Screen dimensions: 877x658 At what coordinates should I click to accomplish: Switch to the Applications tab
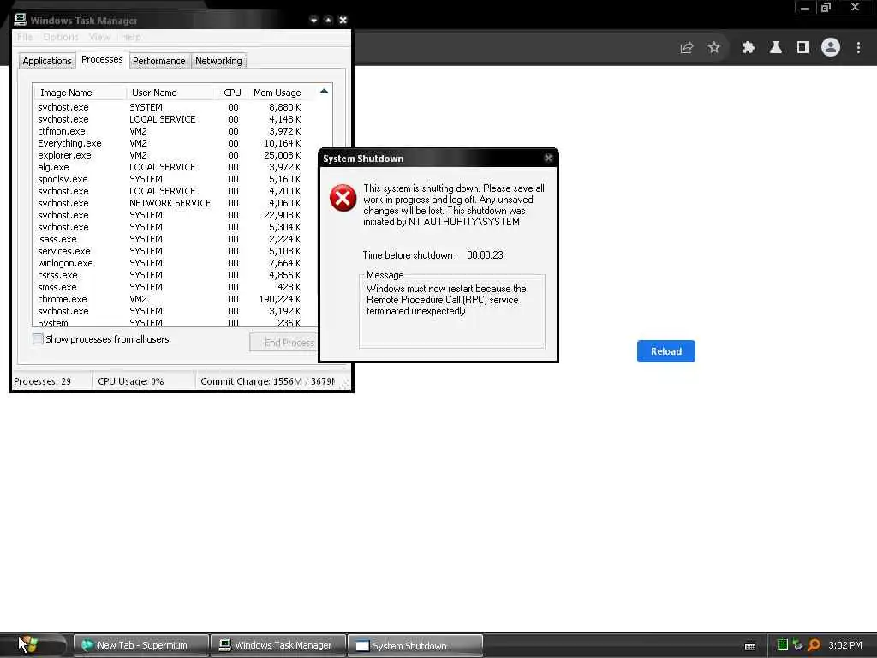click(47, 61)
